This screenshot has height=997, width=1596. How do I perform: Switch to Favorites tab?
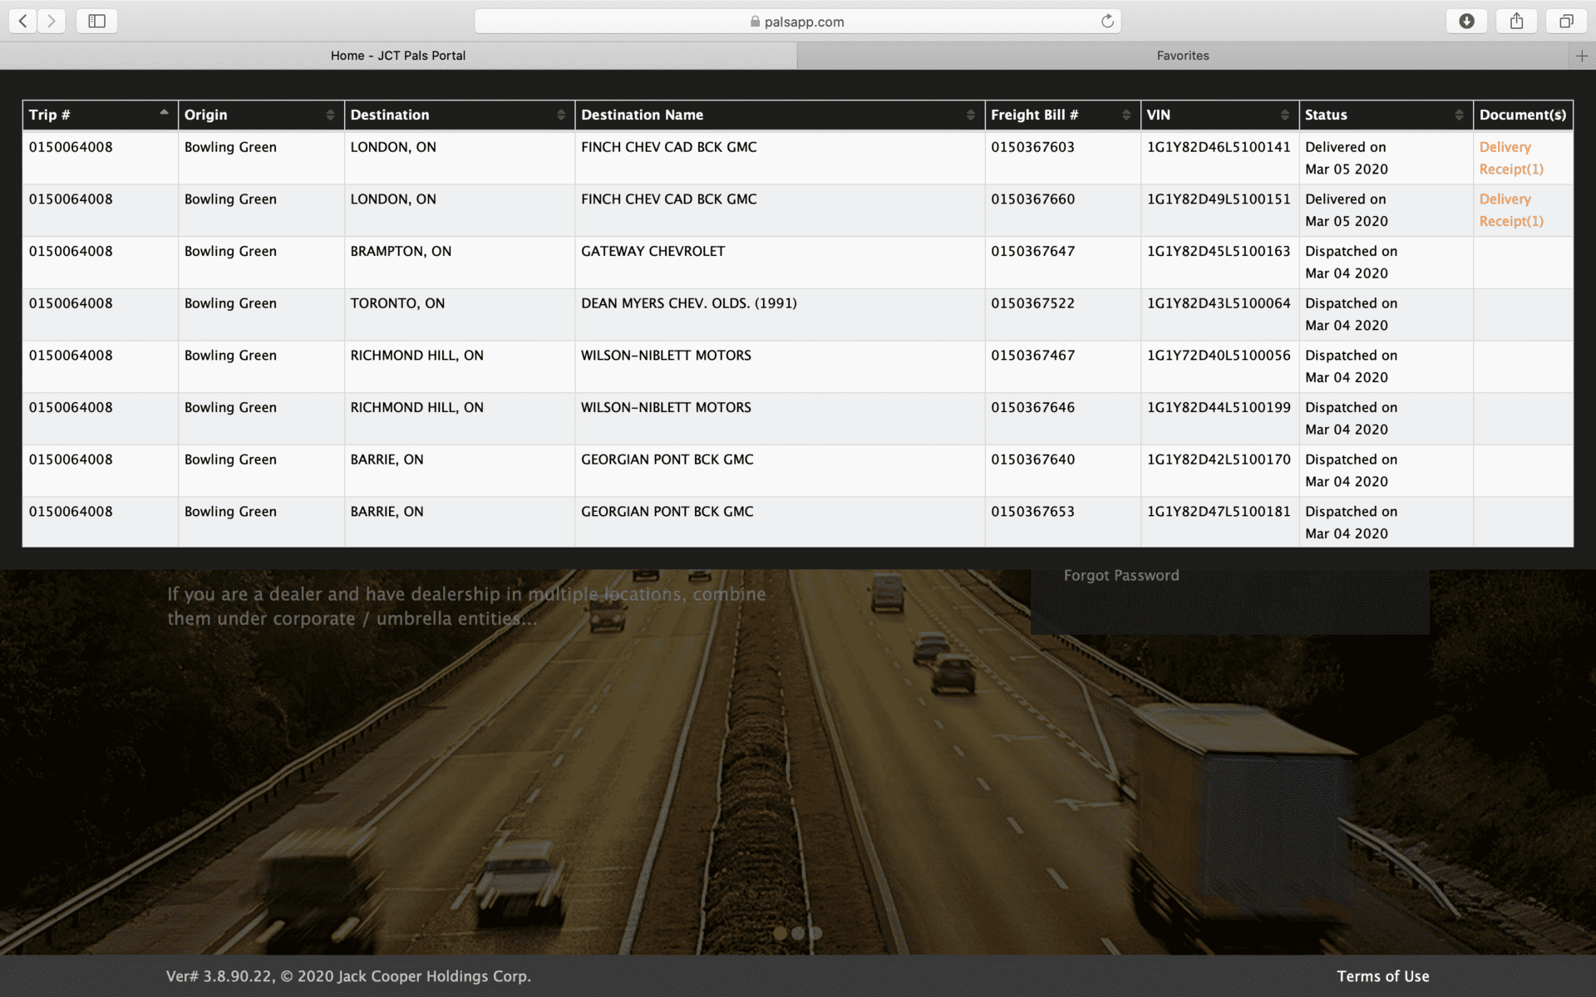tap(1182, 56)
